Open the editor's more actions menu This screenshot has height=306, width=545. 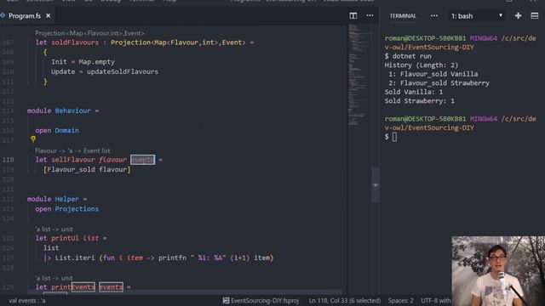(370, 15)
